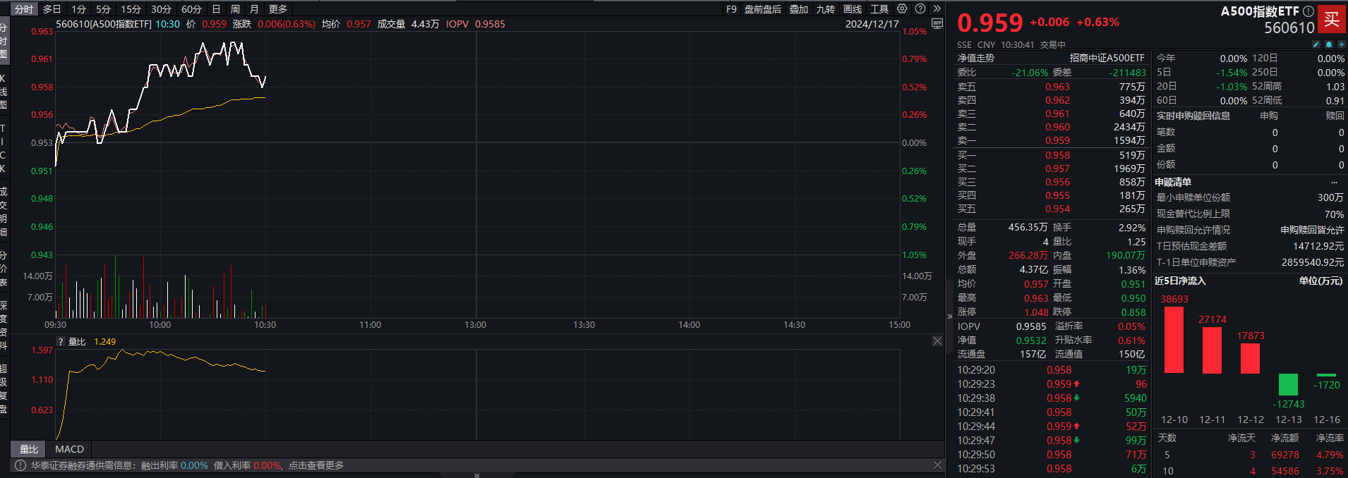Click the 买一 bid price 0.958

click(1057, 155)
